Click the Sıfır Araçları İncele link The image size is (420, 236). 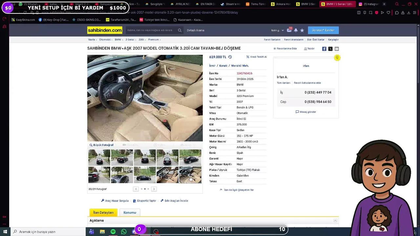[174, 201]
